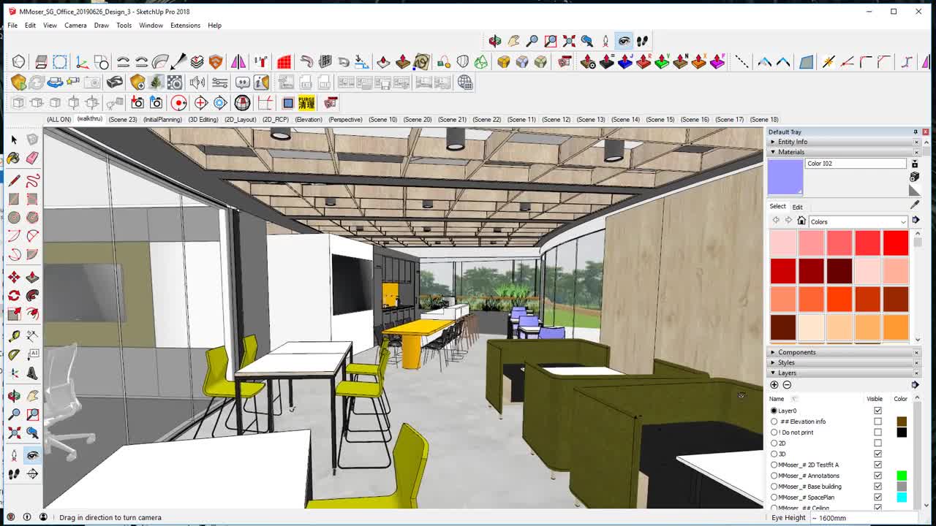The width and height of the screenshot is (936, 526).
Task: Pick the dark brown color swatch
Action: [x=782, y=327]
